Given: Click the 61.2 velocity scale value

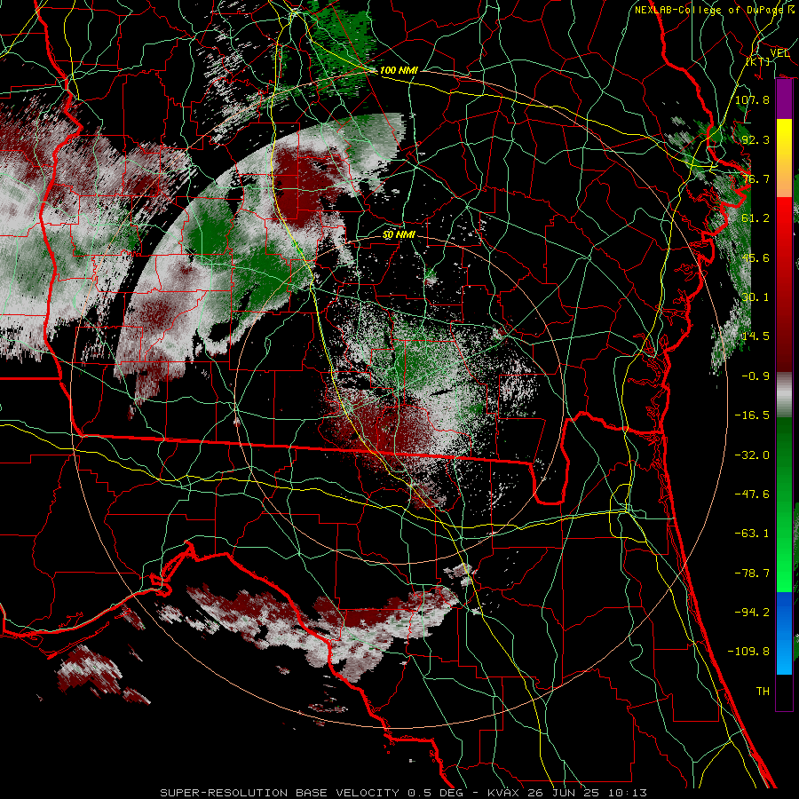Looking at the screenshot, I should coord(755,218).
